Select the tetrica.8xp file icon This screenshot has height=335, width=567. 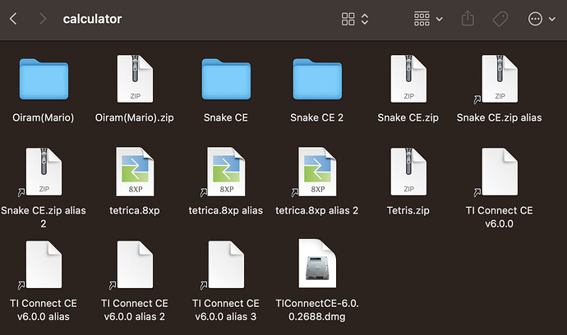tap(135, 172)
